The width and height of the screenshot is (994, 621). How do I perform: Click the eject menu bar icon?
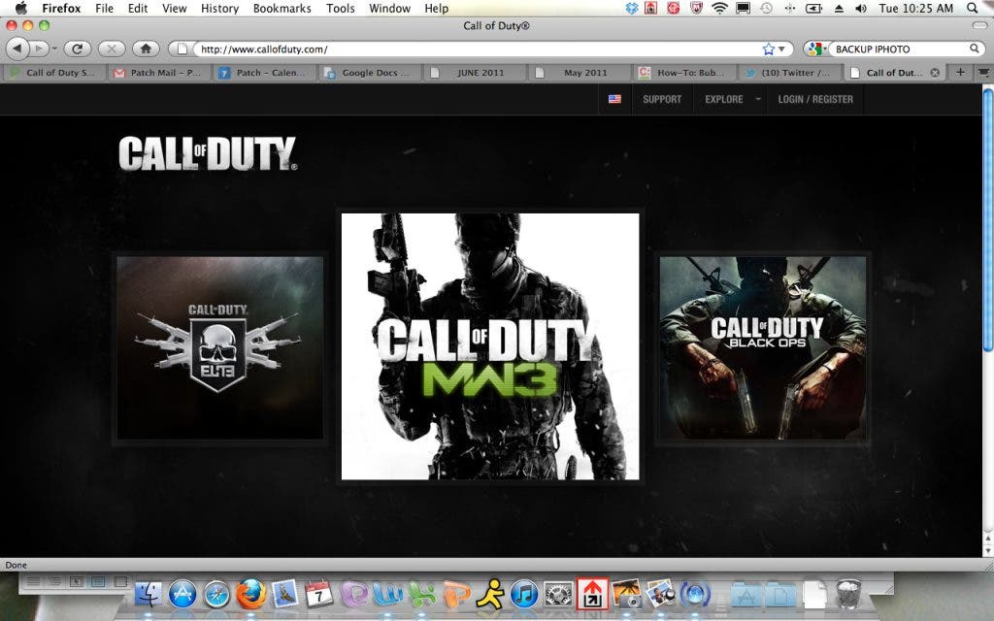pos(838,8)
